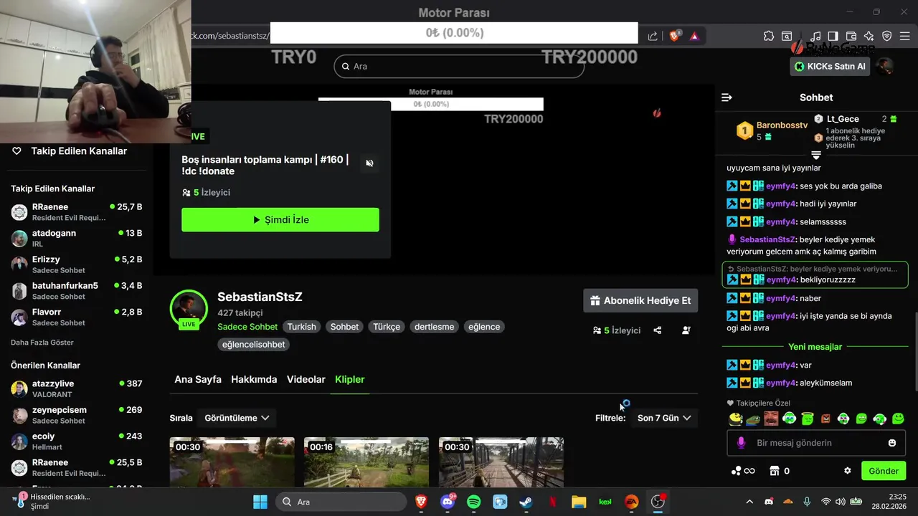The width and height of the screenshot is (918, 516).
Task: Insert the laughing man emote
Action: (771, 419)
